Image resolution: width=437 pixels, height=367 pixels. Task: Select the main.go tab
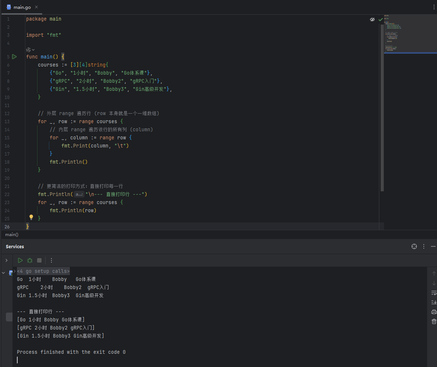tap(22, 7)
